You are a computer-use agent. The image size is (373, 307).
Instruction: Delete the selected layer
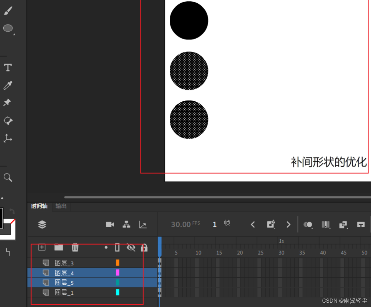tap(75, 247)
